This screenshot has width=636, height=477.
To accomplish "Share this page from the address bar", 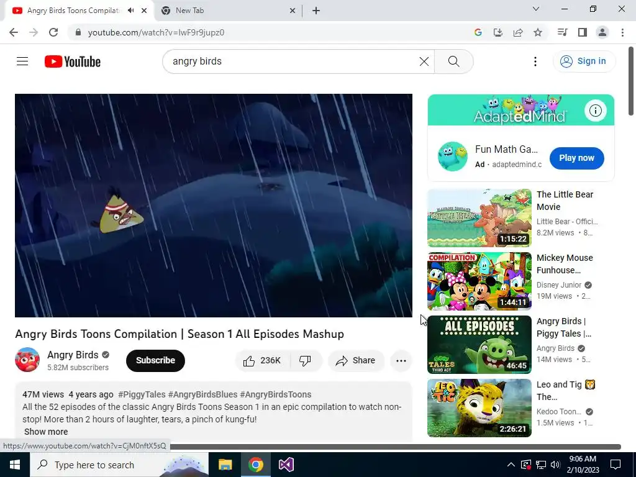I will pos(518,32).
